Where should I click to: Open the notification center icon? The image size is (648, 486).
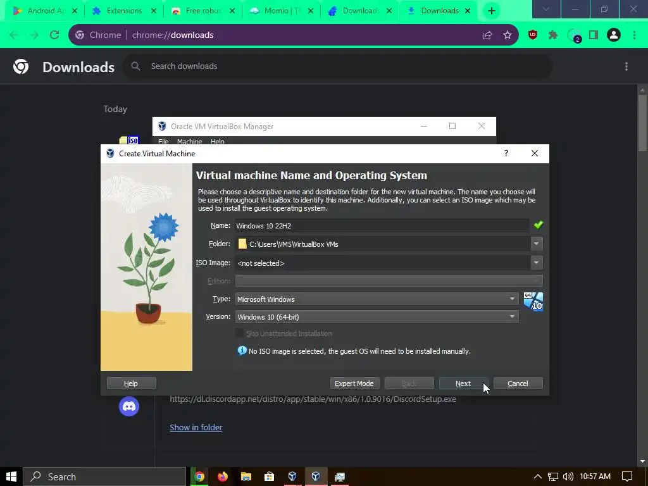click(x=627, y=477)
